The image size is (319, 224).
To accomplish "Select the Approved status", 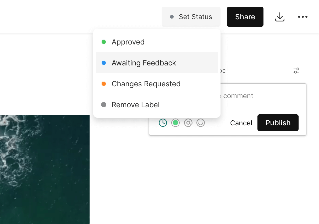I will pyautogui.click(x=128, y=42).
